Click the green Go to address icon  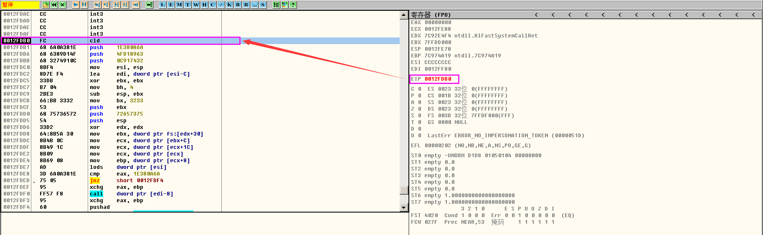point(149,5)
